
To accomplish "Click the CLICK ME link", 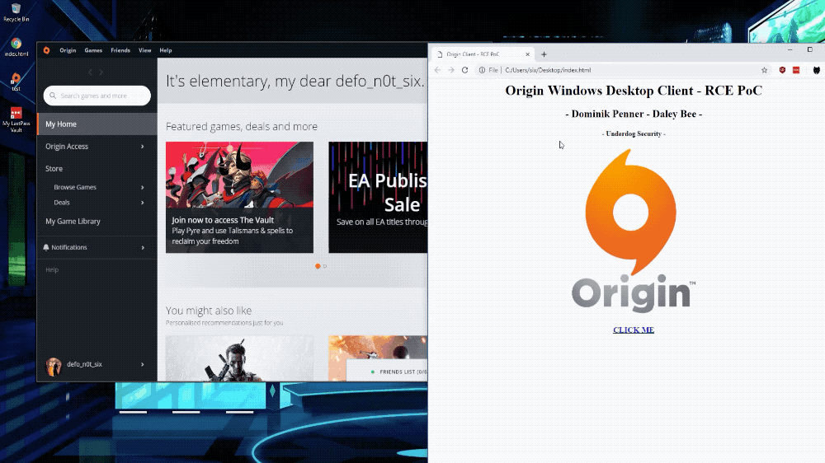I will pyautogui.click(x=634, y=330).
